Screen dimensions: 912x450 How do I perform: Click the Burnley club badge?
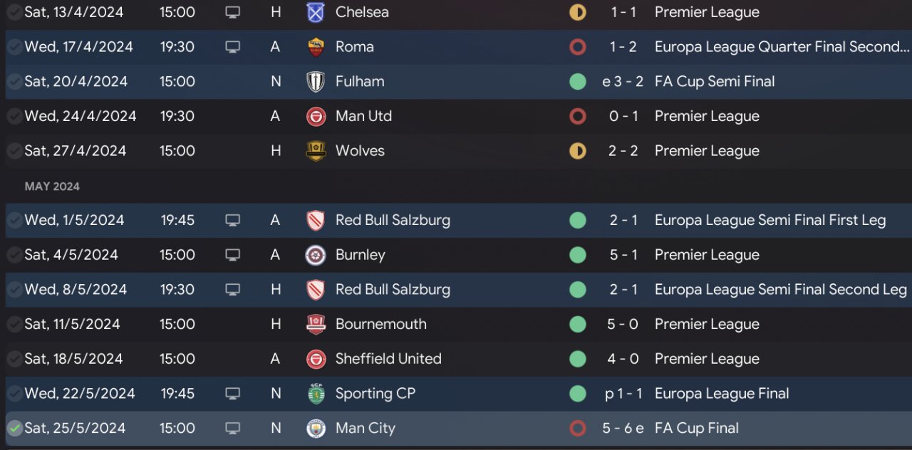coord(316,255)
